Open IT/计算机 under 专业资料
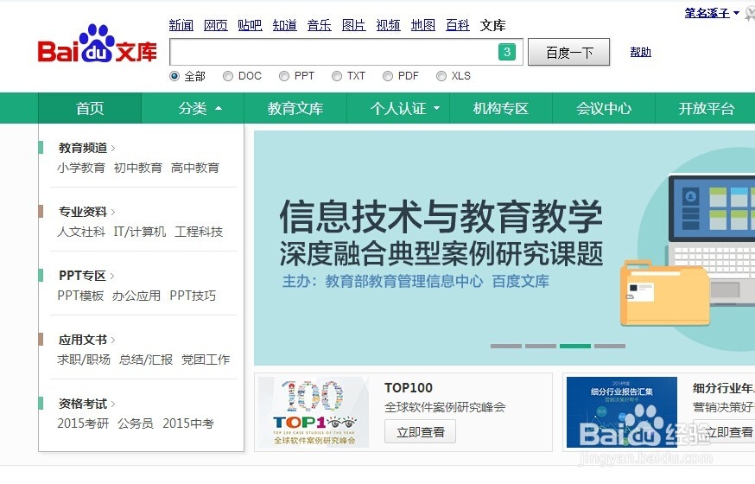Screen dimensions: 755x484 140,232
